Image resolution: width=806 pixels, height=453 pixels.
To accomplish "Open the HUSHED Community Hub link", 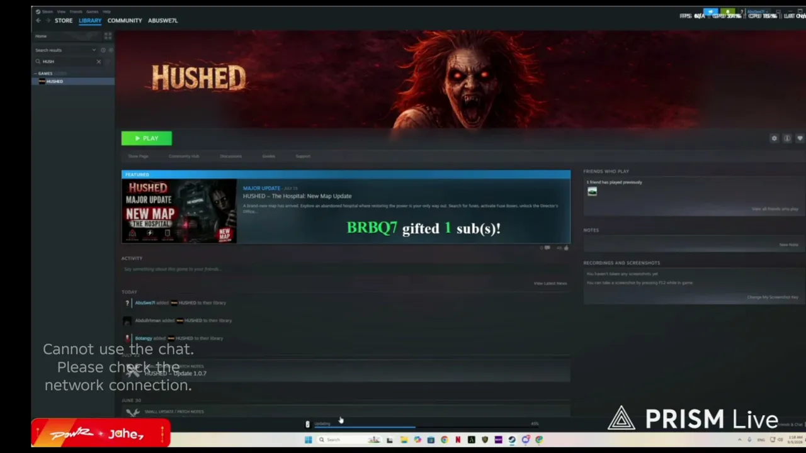I will click(184, 156).
